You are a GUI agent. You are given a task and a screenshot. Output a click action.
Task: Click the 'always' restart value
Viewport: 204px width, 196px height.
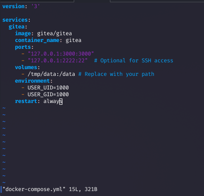click(x=53, y=101)
